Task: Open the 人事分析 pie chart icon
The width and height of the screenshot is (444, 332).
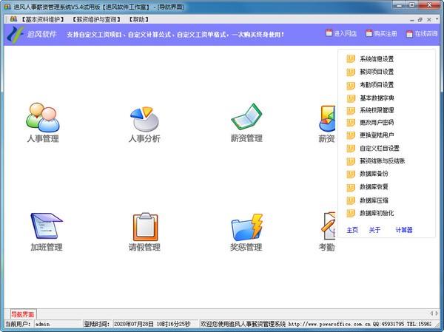Action: pyautogui.click(x=144, y=119)
